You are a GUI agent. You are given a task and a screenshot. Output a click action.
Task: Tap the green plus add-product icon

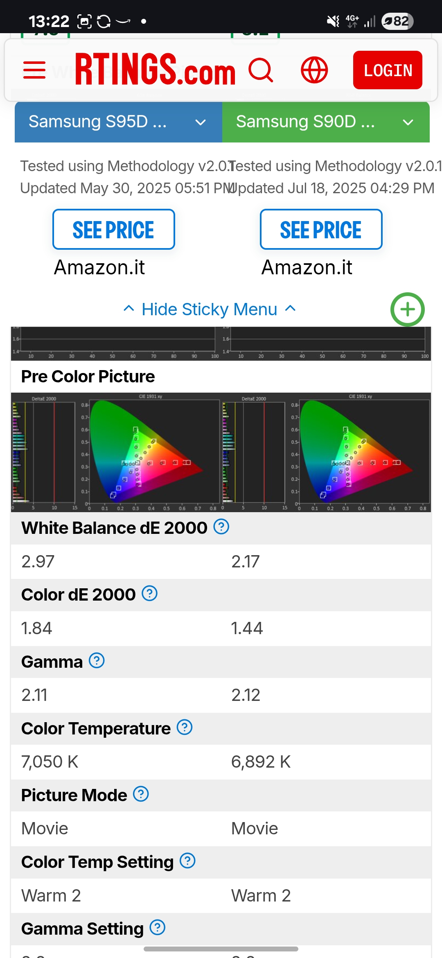coord(408,310)
